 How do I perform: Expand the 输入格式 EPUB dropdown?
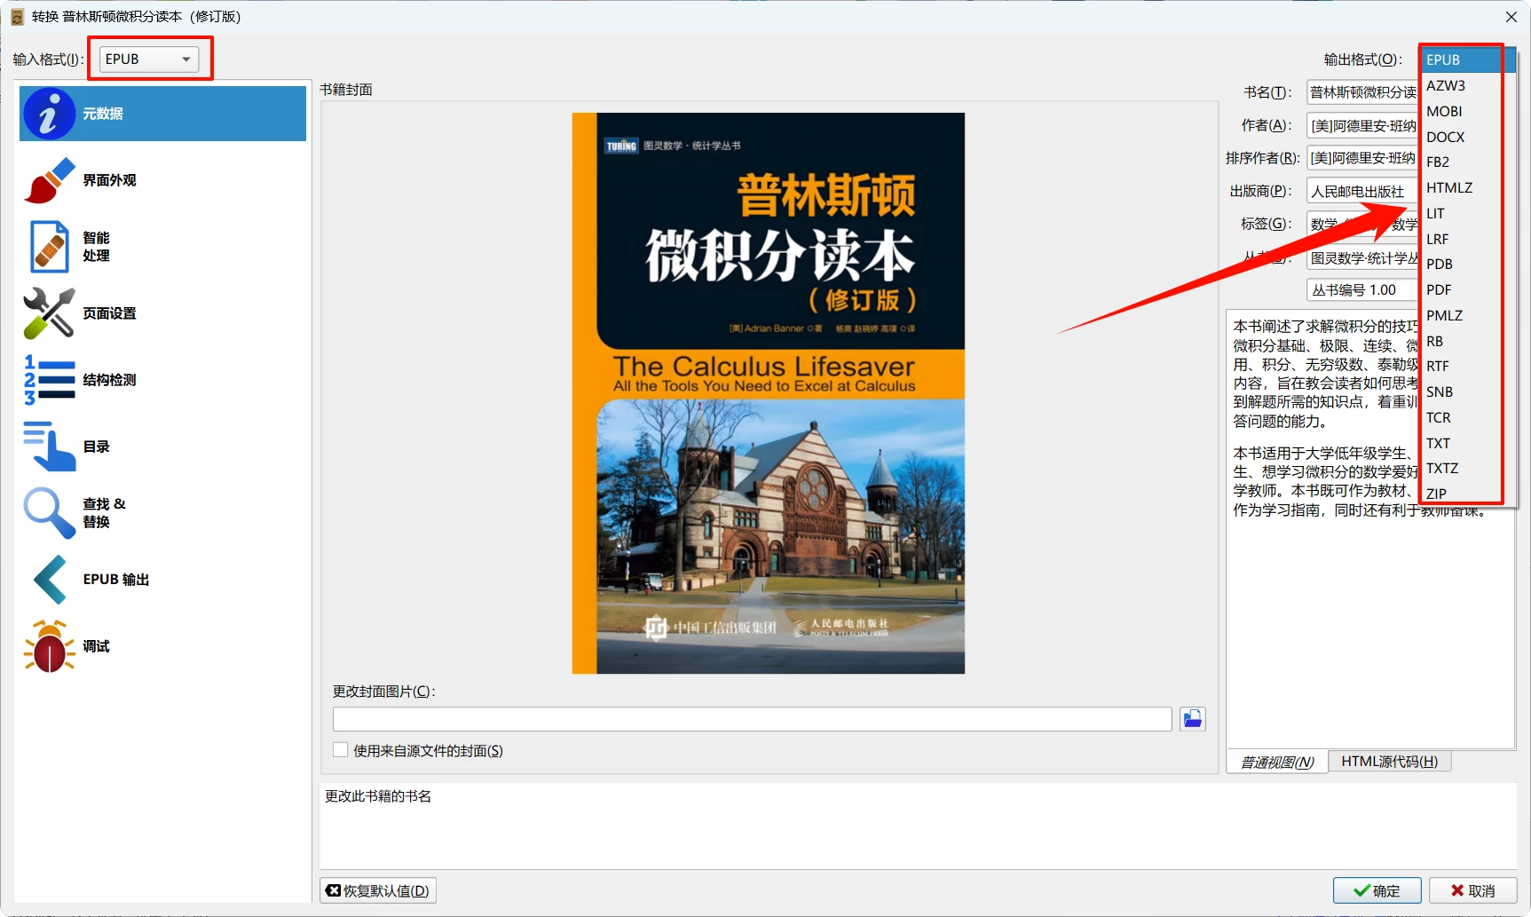coord(148,59)
